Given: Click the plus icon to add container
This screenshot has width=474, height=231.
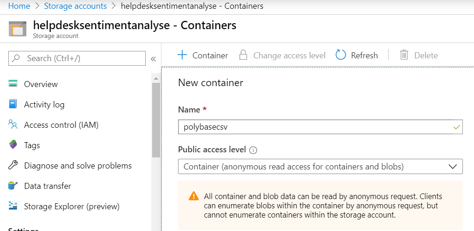Looking at the screenshot, I should click(x=182, y=55).
